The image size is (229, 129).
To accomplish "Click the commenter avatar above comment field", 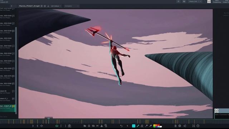I will point(216,111).
